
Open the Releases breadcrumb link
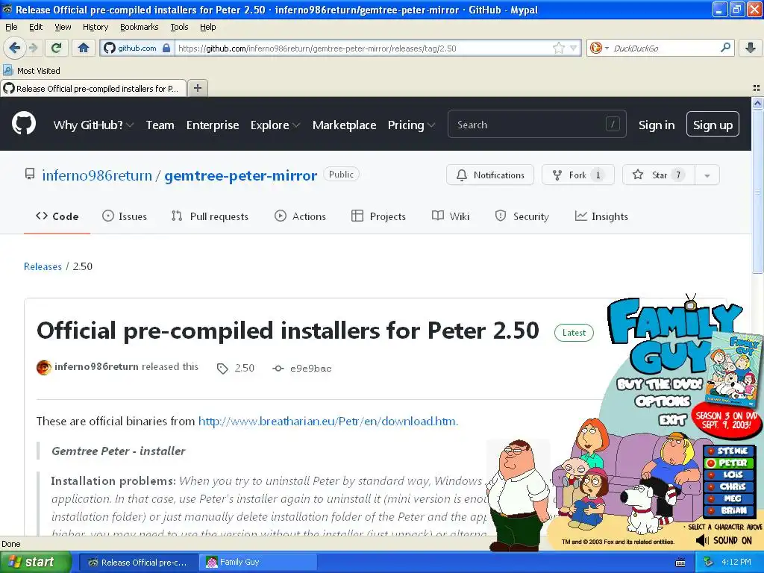tap(43, 266)
